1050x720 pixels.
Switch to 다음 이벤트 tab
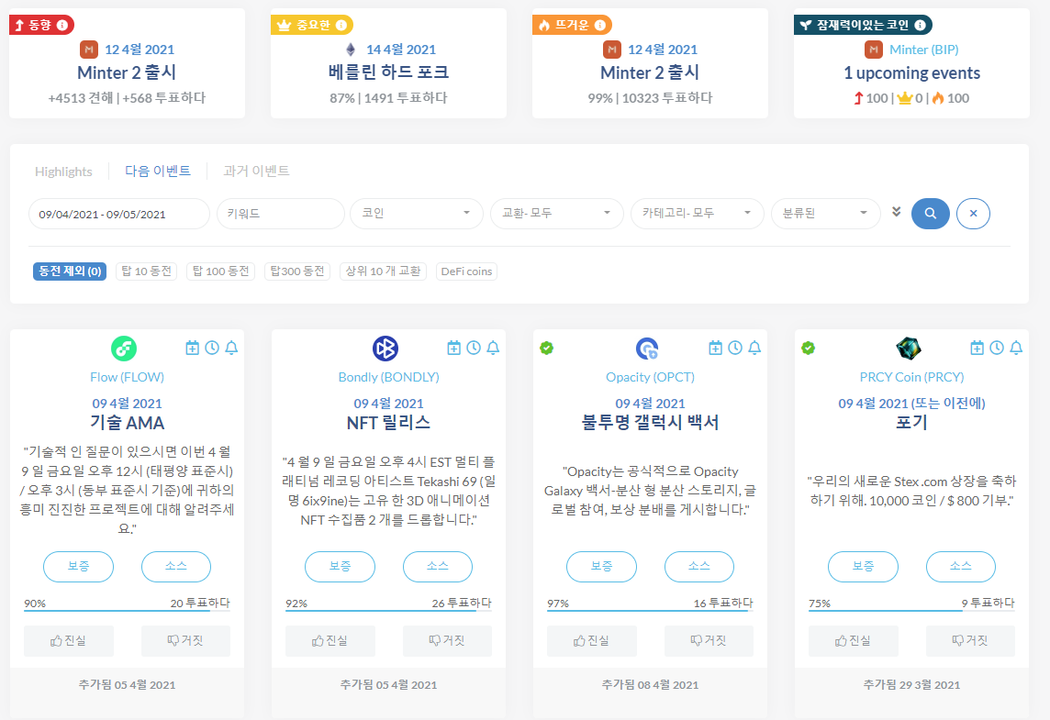158,171
